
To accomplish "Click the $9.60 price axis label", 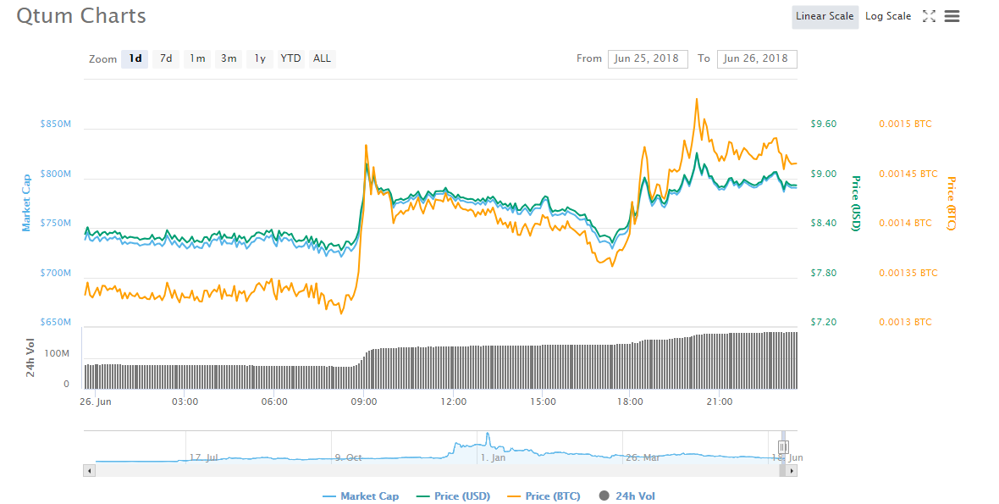I will coord(824,125).
